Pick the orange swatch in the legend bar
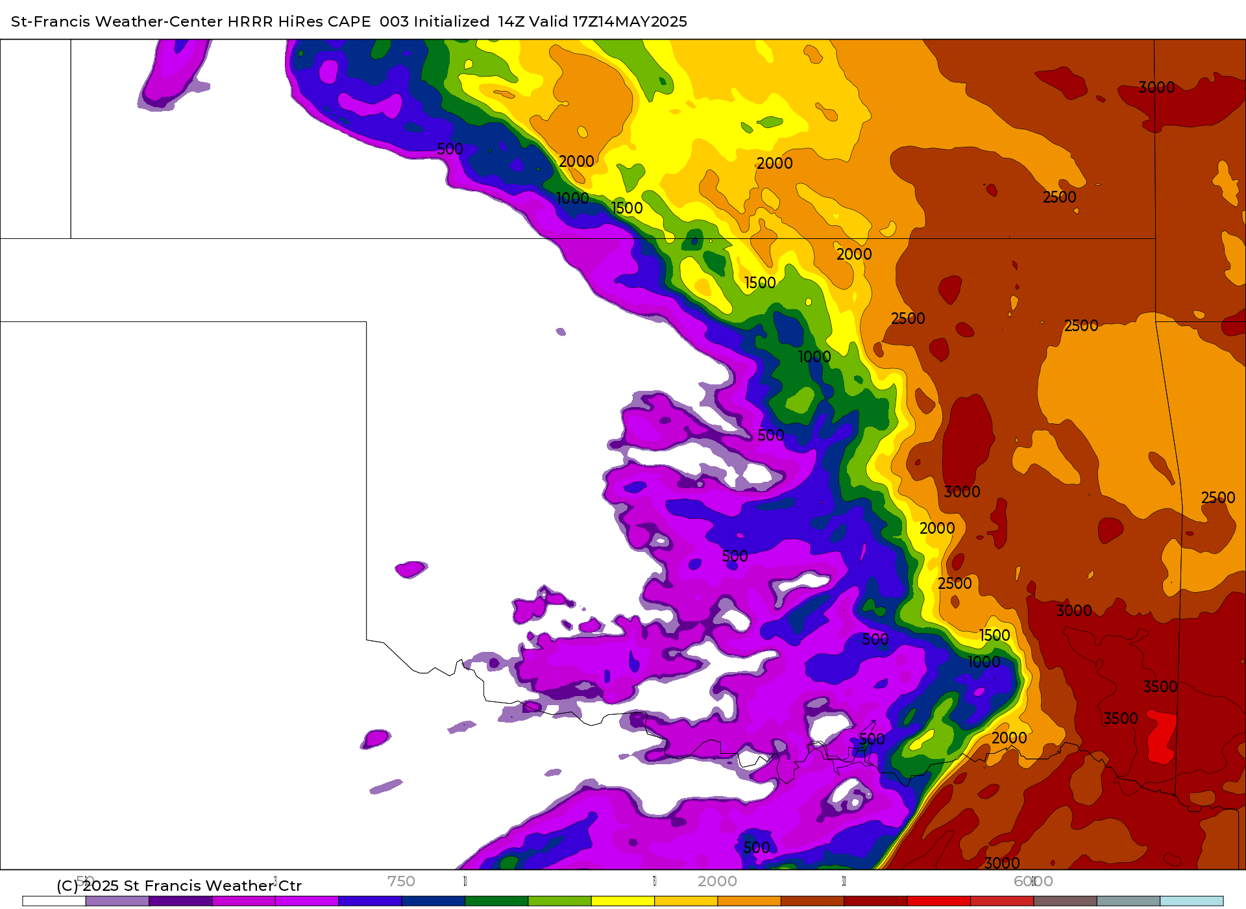 click(x=750, y=901)
